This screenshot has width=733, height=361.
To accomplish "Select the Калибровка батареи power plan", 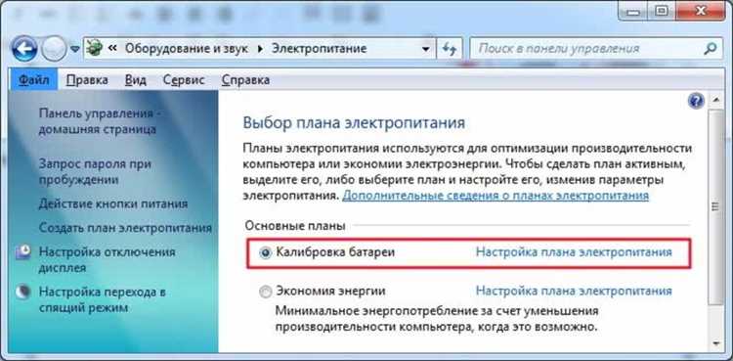I will click(x=266, y=252).
